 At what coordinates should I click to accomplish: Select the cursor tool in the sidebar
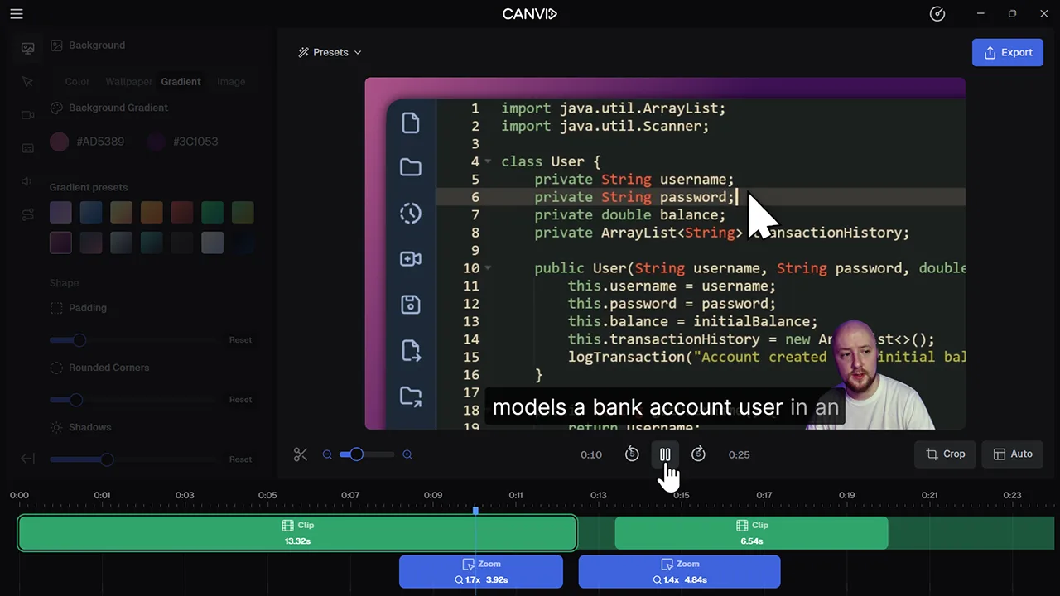[27, 82]
